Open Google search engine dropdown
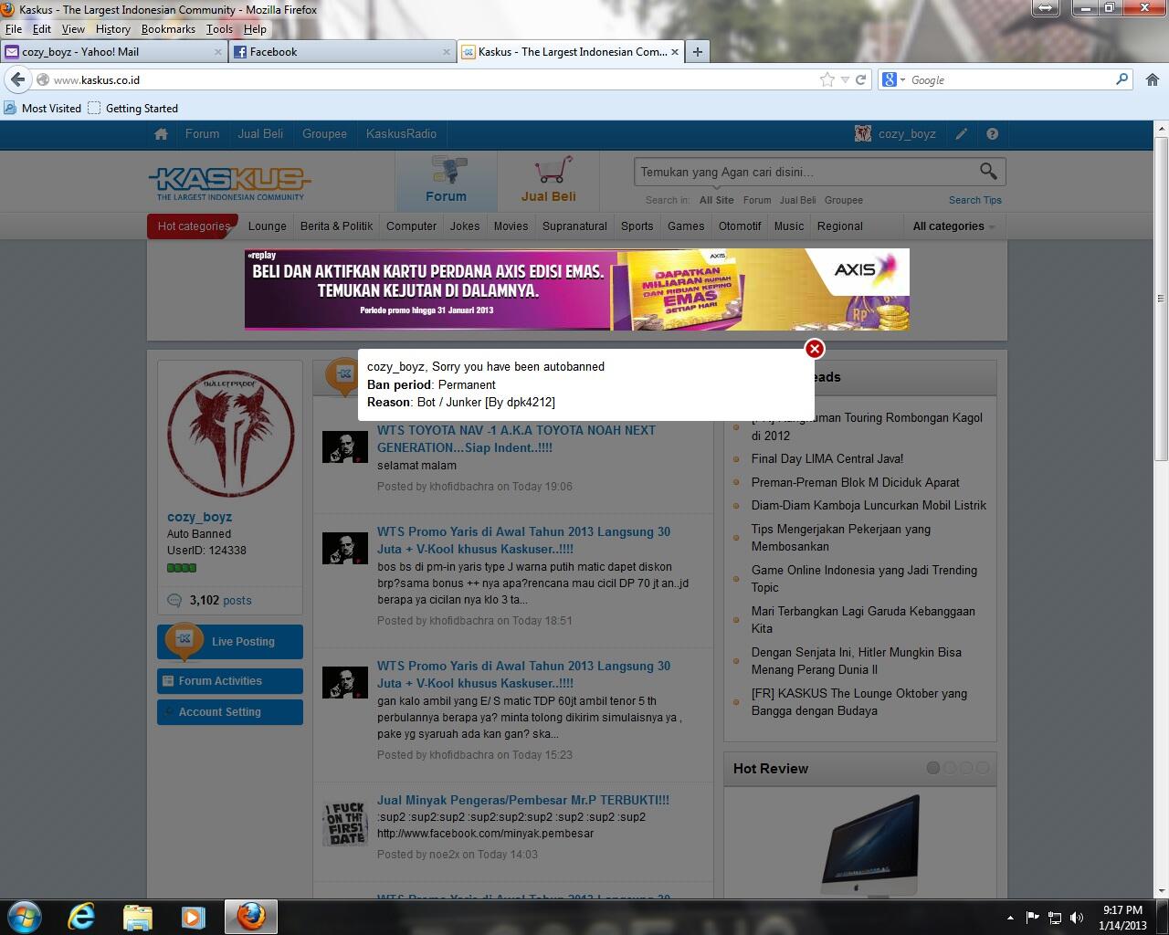 tap(893, 79)
